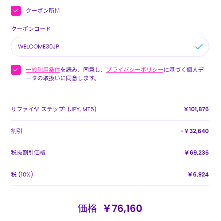Screen dimensions: 221x221
Task: Click the ¥6,924 tax amount
Action: point(198,174)
